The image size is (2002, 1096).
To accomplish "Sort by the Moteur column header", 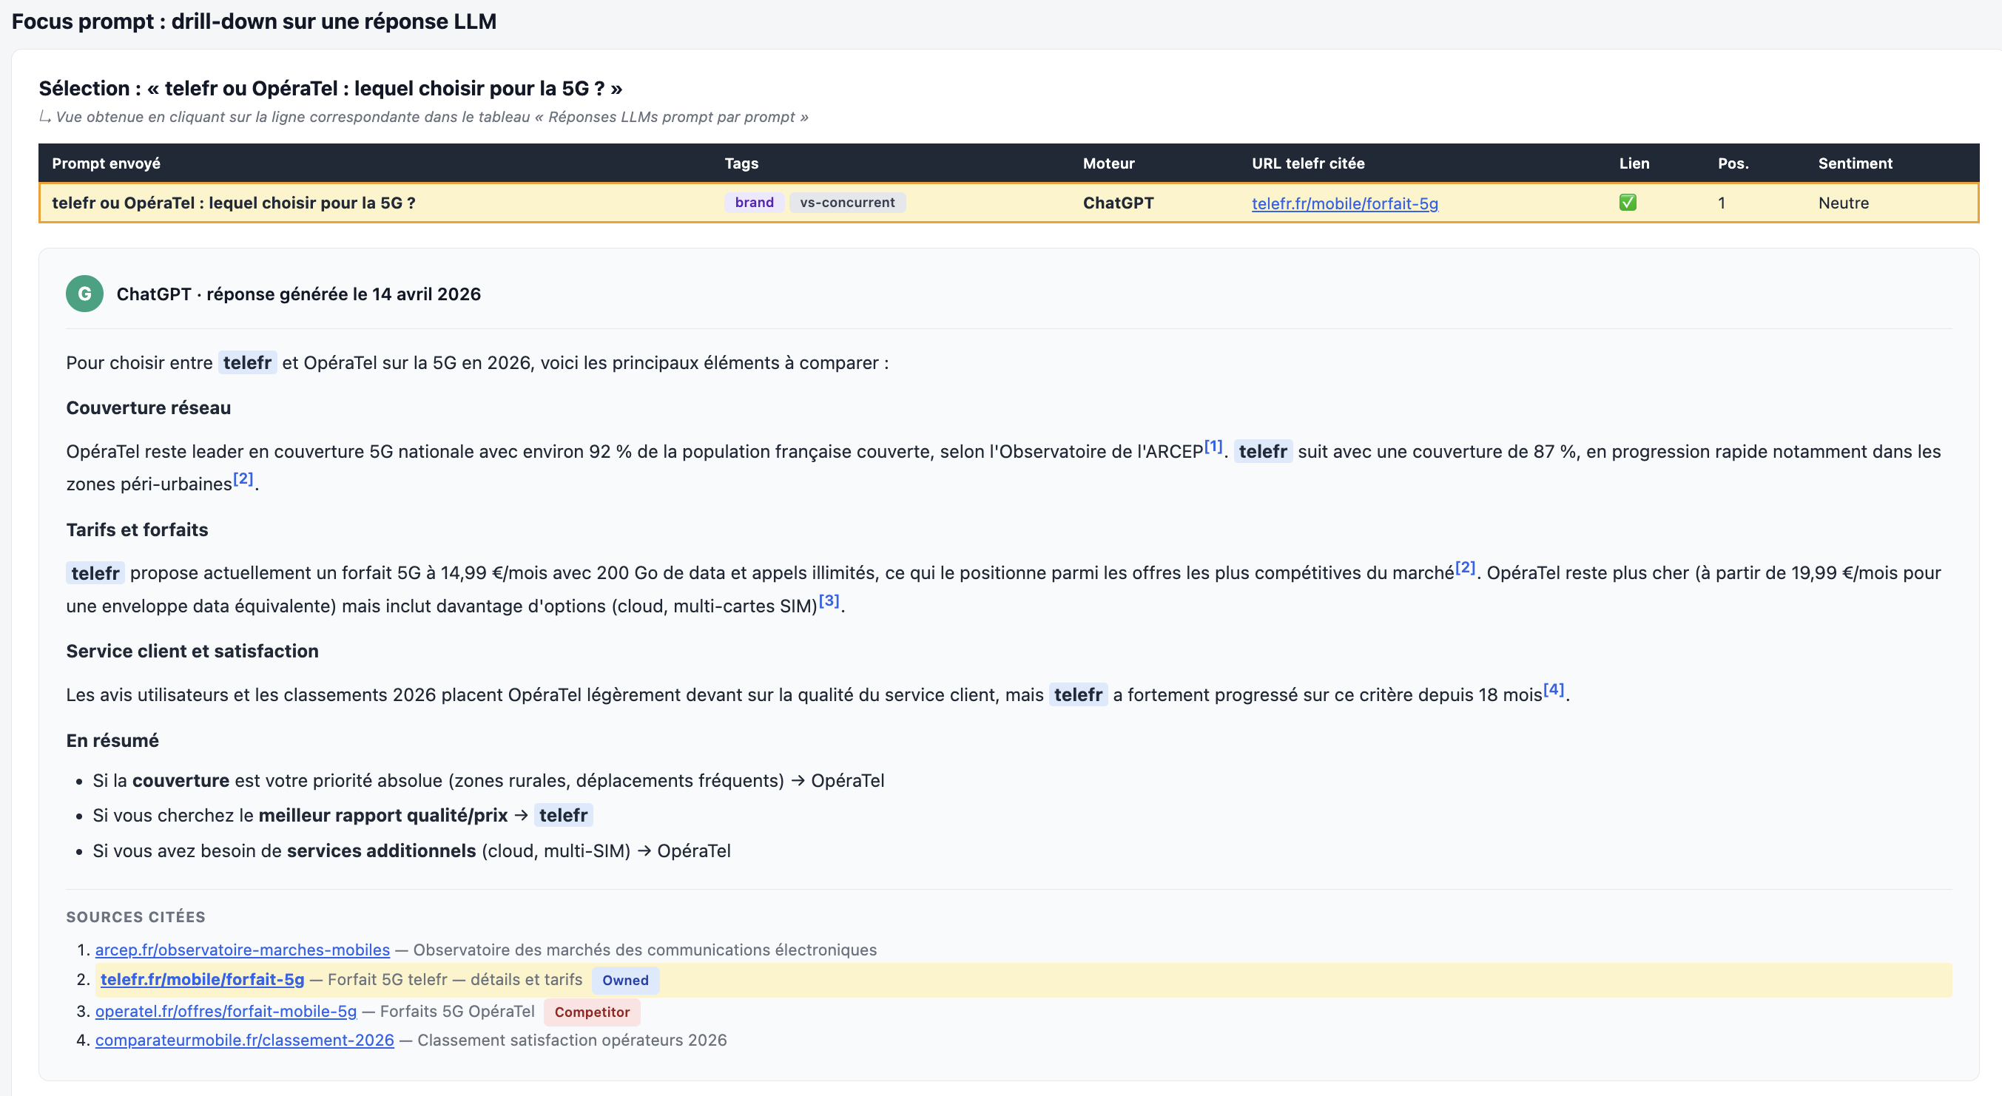I will (x=1108, y=163).
